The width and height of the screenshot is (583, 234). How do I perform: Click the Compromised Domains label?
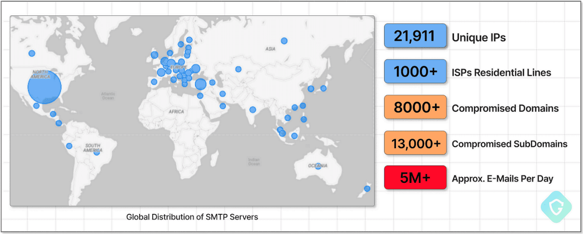505,108
